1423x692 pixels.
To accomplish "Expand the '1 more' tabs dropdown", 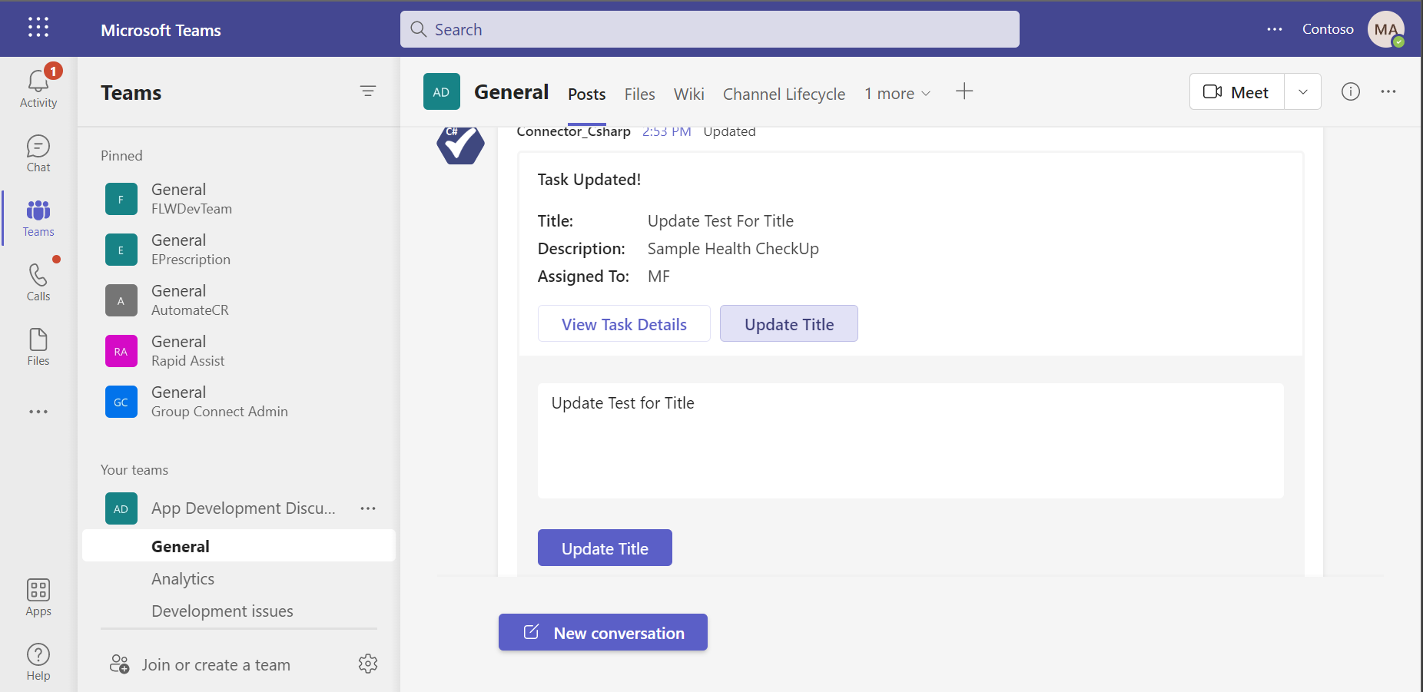I will pyautogui.click(x=897, y=94).
